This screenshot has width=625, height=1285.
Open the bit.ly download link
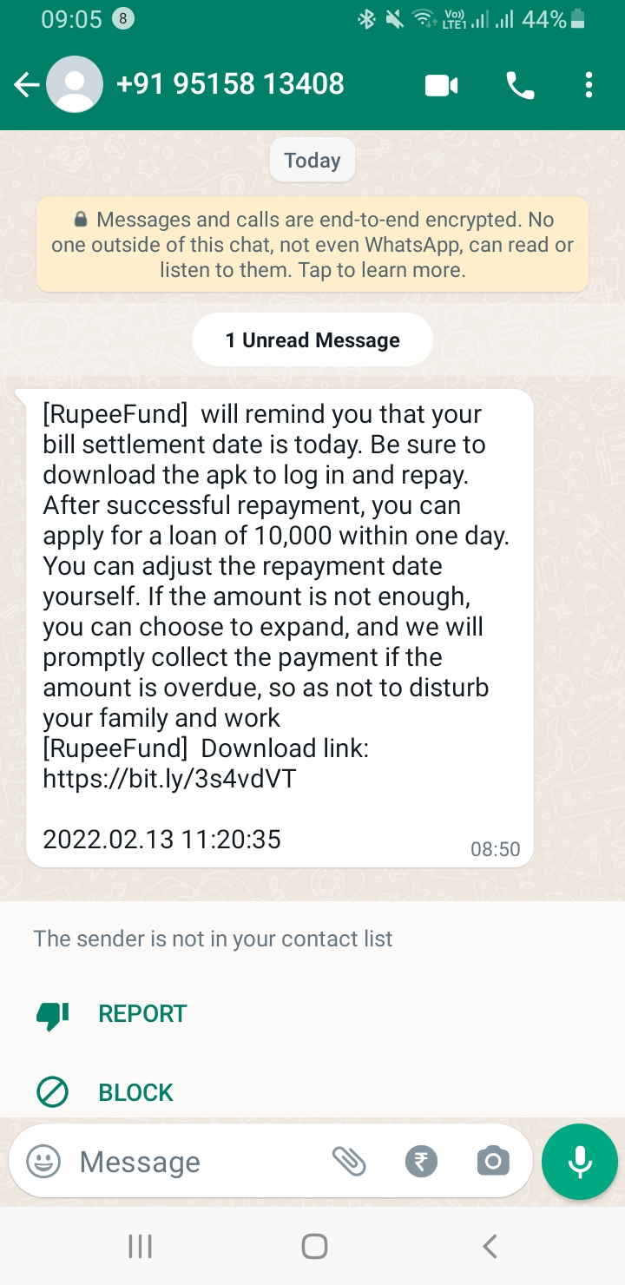[x=170, y=778]
